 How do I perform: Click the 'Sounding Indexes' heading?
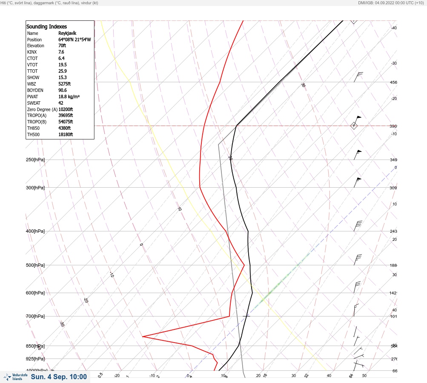pyautogui.click(x=46, y=26)
